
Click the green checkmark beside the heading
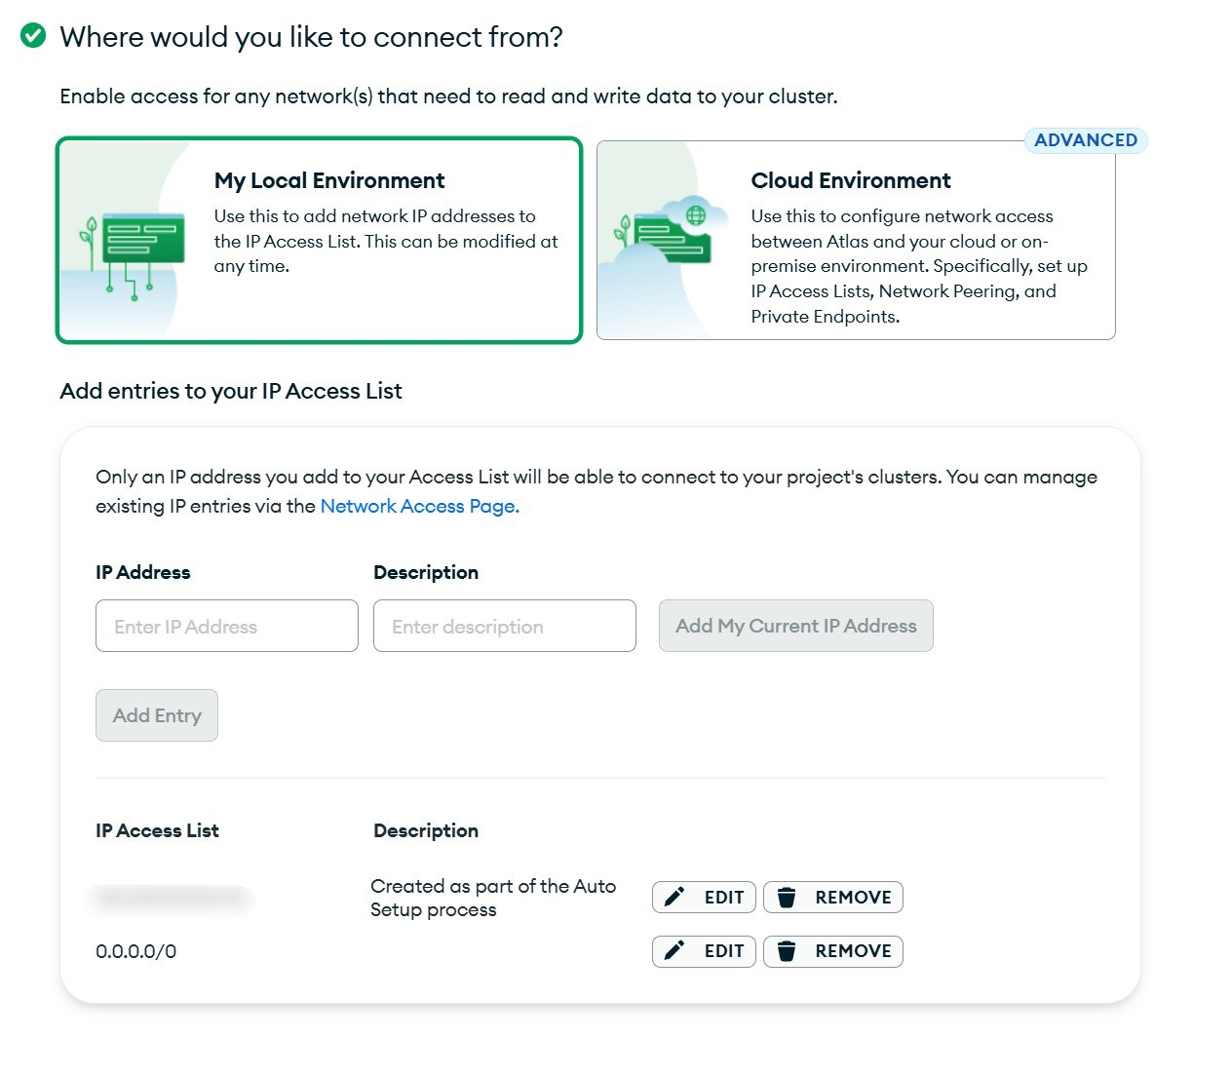33,36
